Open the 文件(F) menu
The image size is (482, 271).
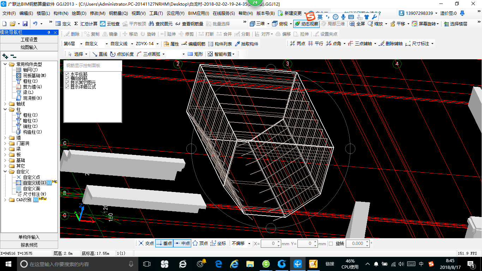point(9,13)
